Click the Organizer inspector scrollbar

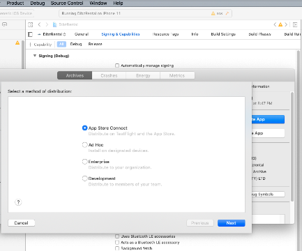[x=292, y=146]
